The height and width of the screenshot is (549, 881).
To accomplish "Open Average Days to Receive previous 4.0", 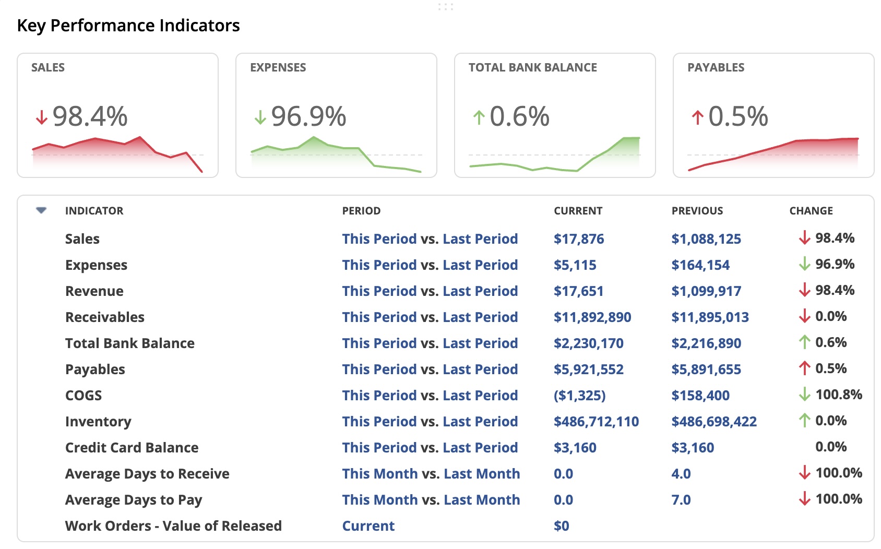I will click(681, 474).
